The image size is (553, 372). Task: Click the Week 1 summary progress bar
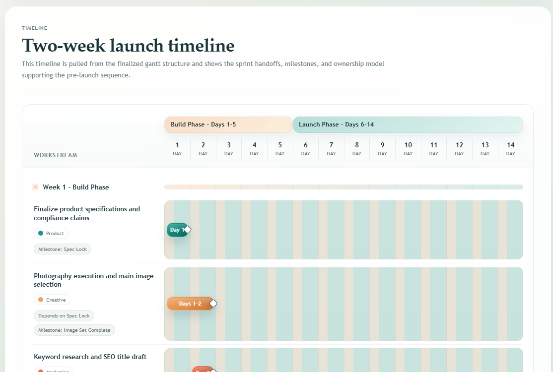point(343,187)
